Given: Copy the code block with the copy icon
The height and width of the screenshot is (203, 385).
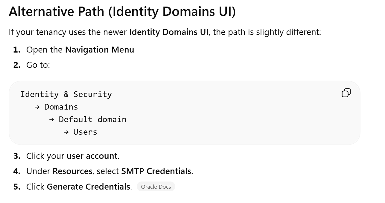Looking at the screenshot, I should [346, 93].
